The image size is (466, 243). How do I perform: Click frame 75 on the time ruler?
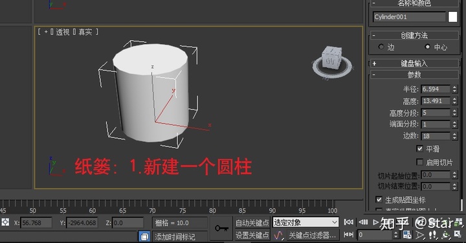[182, 211]
